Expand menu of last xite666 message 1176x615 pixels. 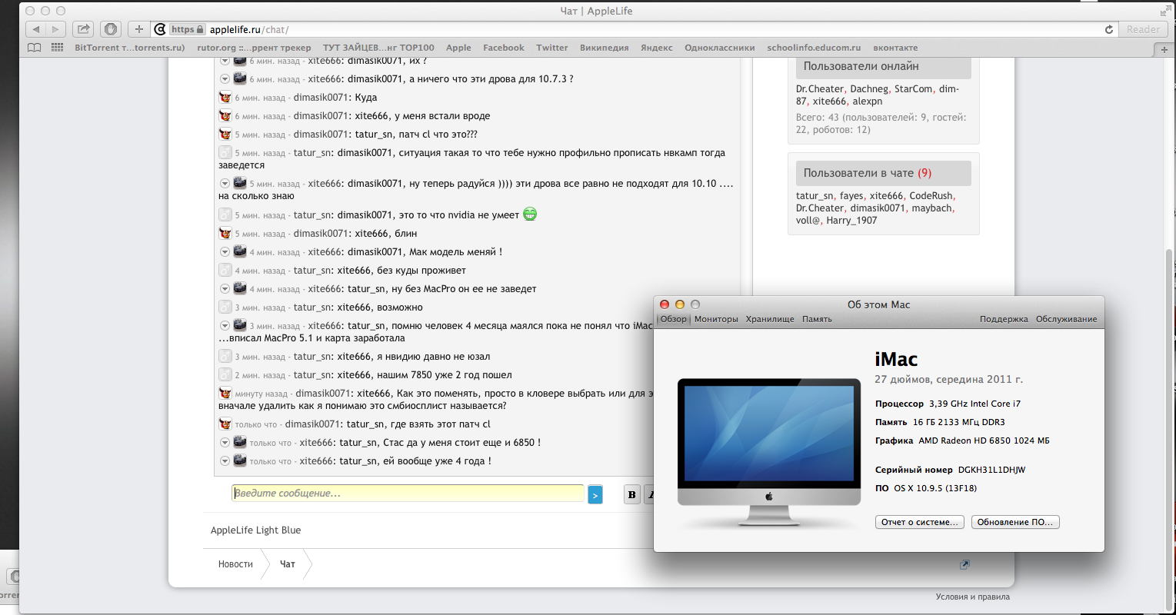[225, 461]
